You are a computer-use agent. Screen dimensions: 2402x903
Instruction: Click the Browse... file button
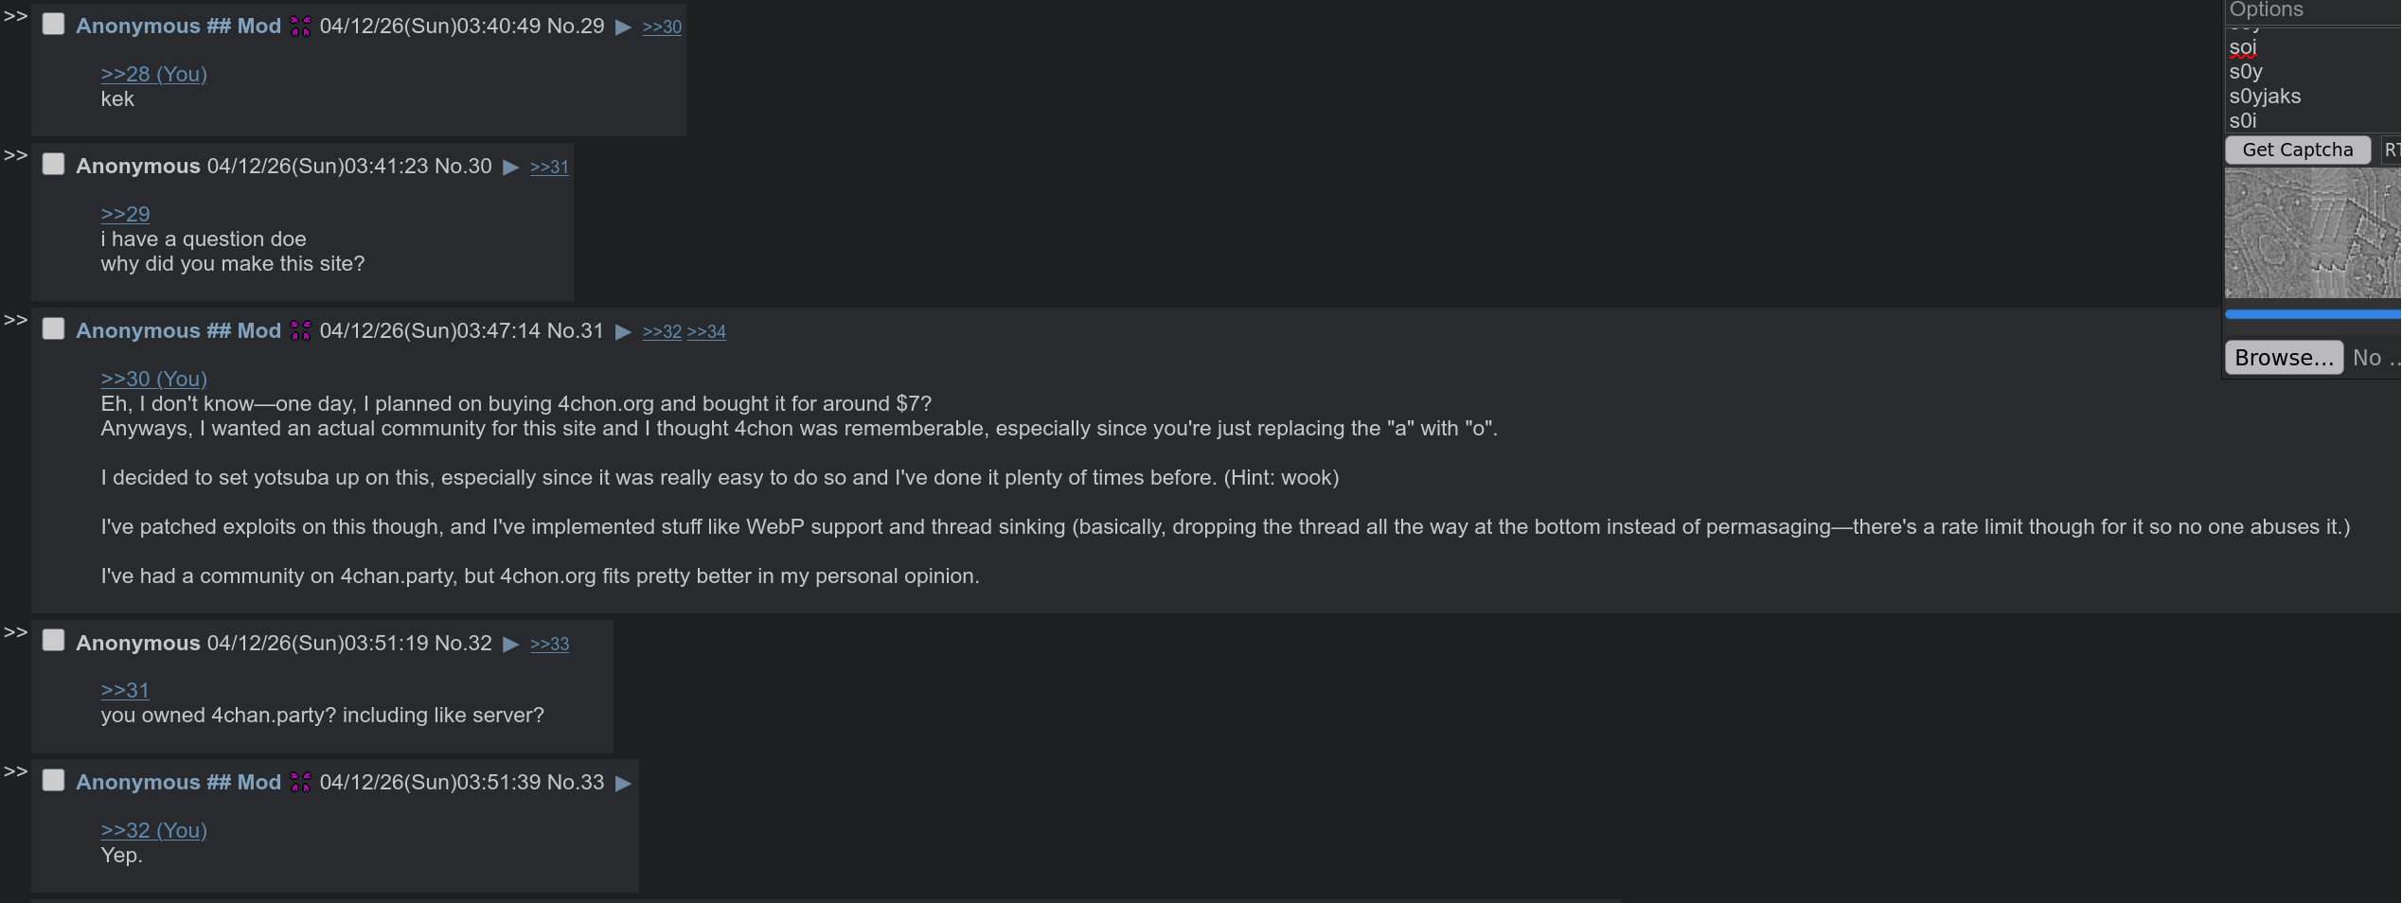click(2284, 358)
